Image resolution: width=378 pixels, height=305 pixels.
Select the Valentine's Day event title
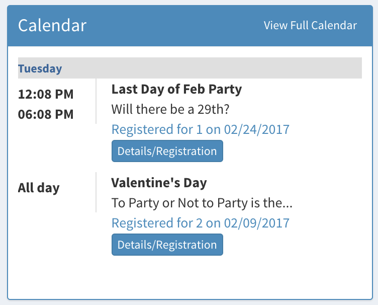tap(159, 183)
